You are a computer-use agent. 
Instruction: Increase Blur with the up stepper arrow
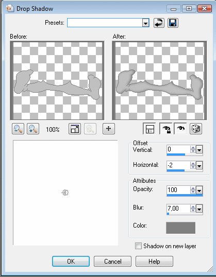[193, 207]
